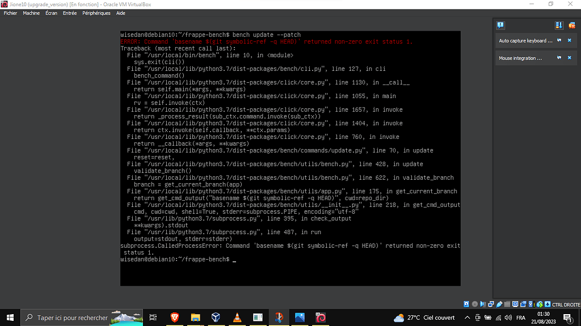Open the volume tray control
Viewport: 581px width, 326px height.
508,317
